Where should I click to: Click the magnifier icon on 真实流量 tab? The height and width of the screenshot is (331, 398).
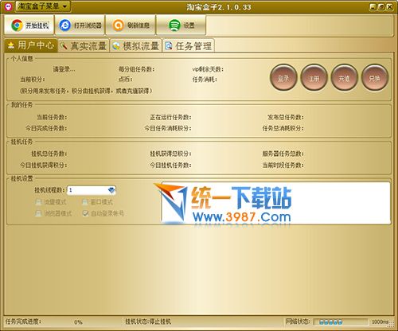coord(64,46)
